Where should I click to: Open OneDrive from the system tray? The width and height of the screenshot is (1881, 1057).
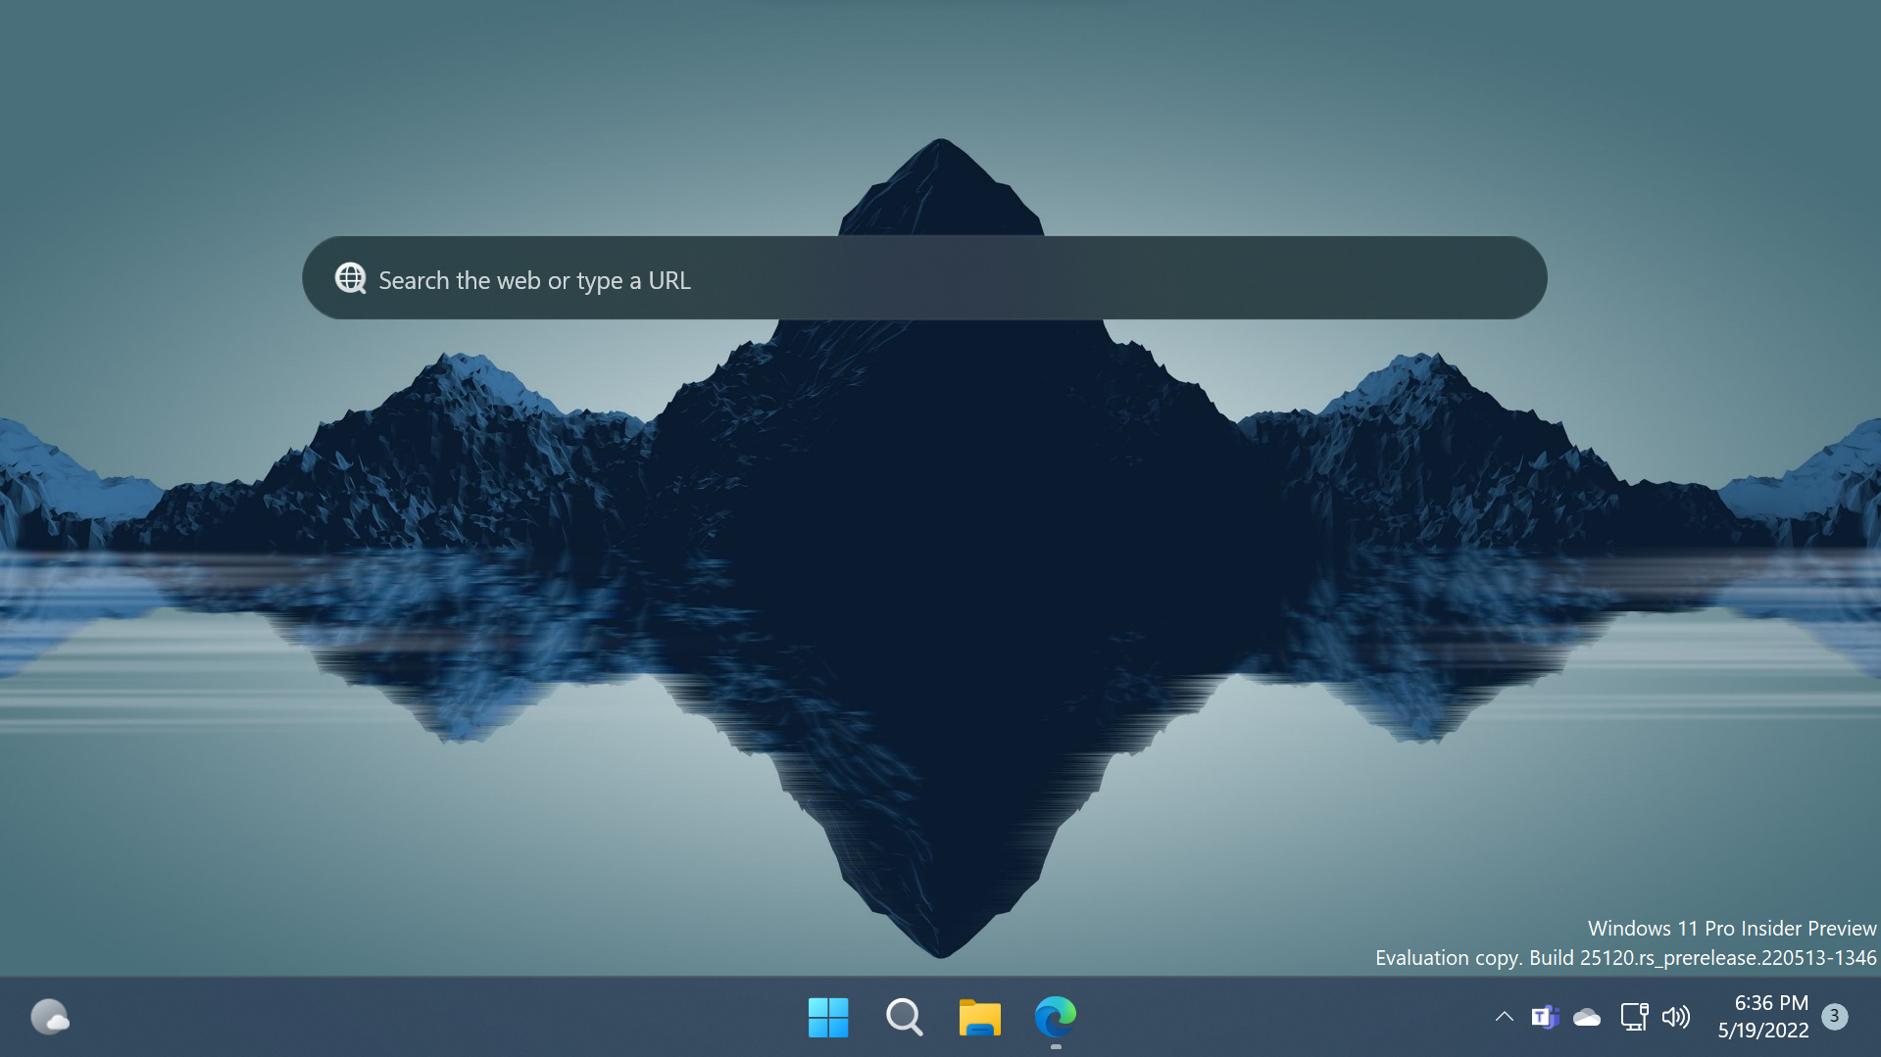tap(1588, 1017)
